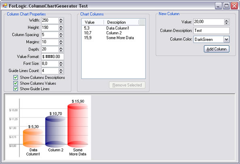
Task: Click the $ 5,30 chart label
Action: [34, 126]
